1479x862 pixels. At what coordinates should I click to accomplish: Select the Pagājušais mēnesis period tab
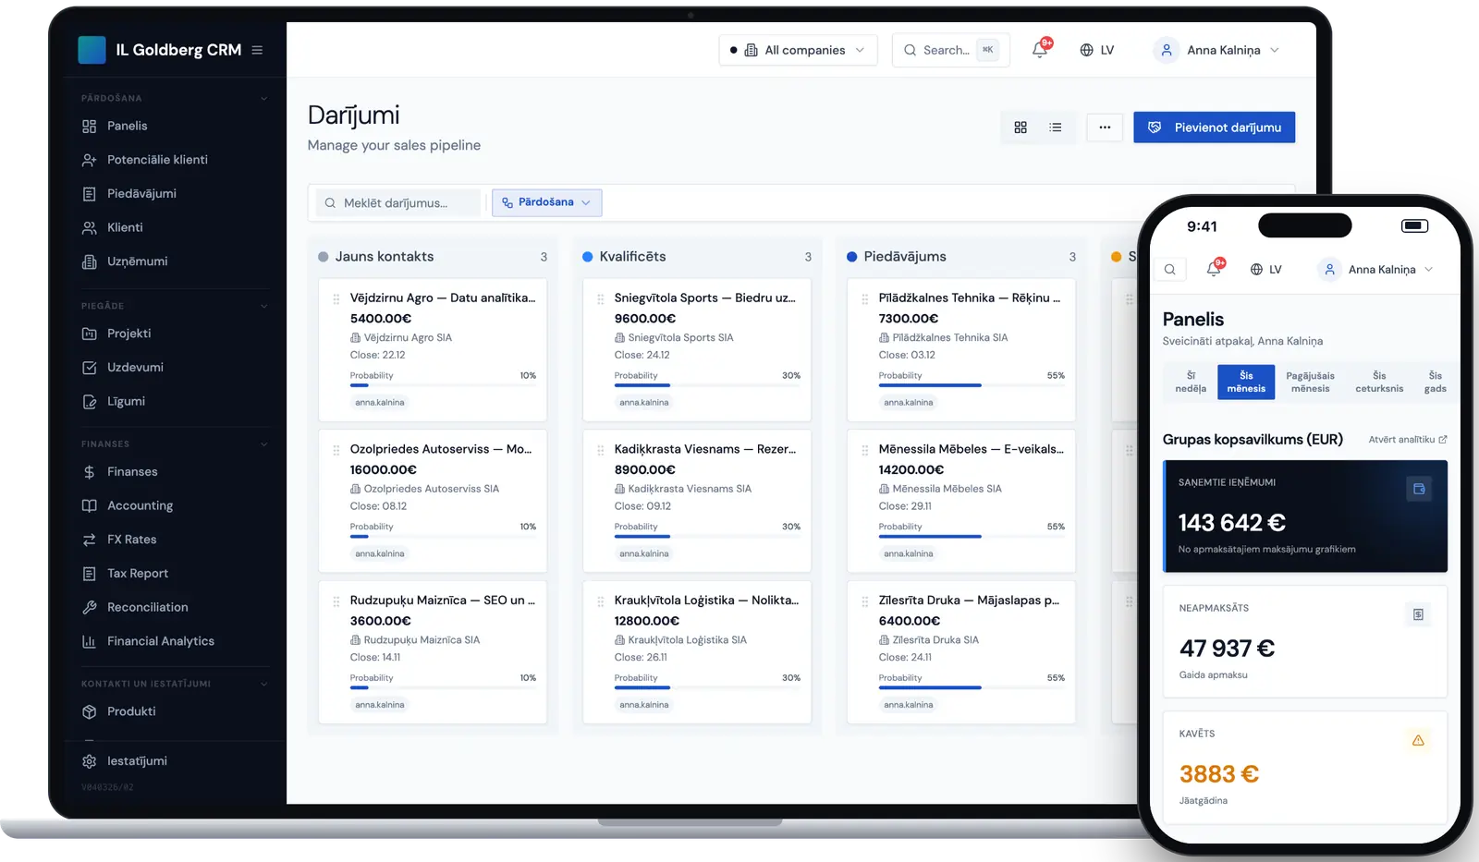pos(1311,382)
